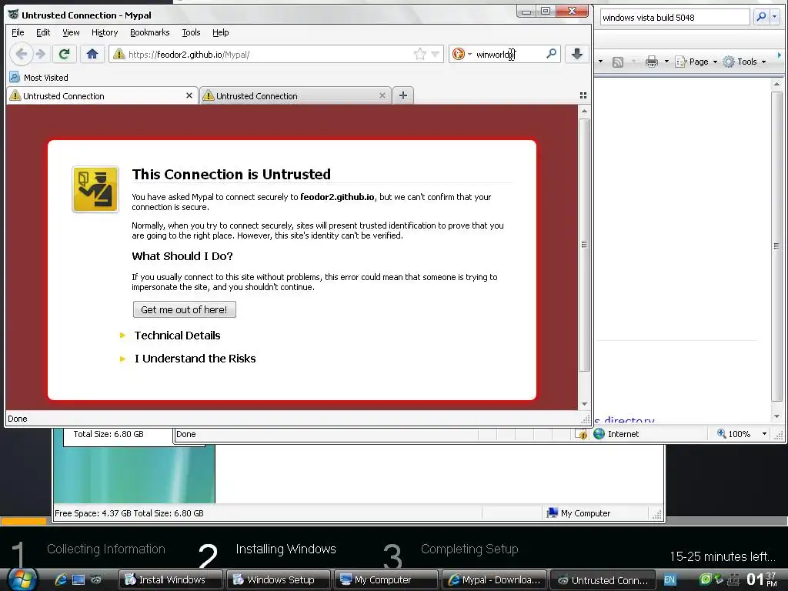
Task: Click the warning triangle in the address bar
Action: 119,55
